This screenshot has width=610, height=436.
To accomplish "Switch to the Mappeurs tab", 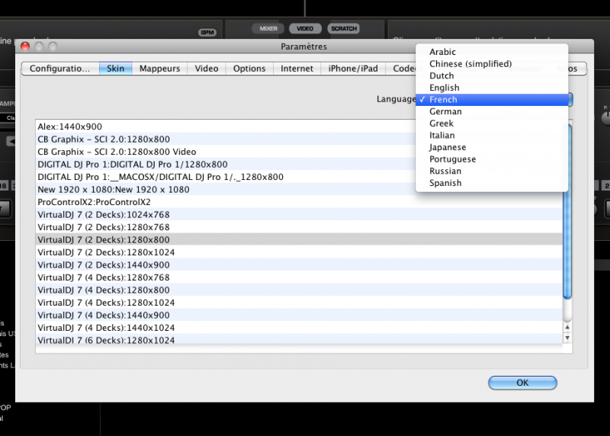I will (x=159, y=69).
